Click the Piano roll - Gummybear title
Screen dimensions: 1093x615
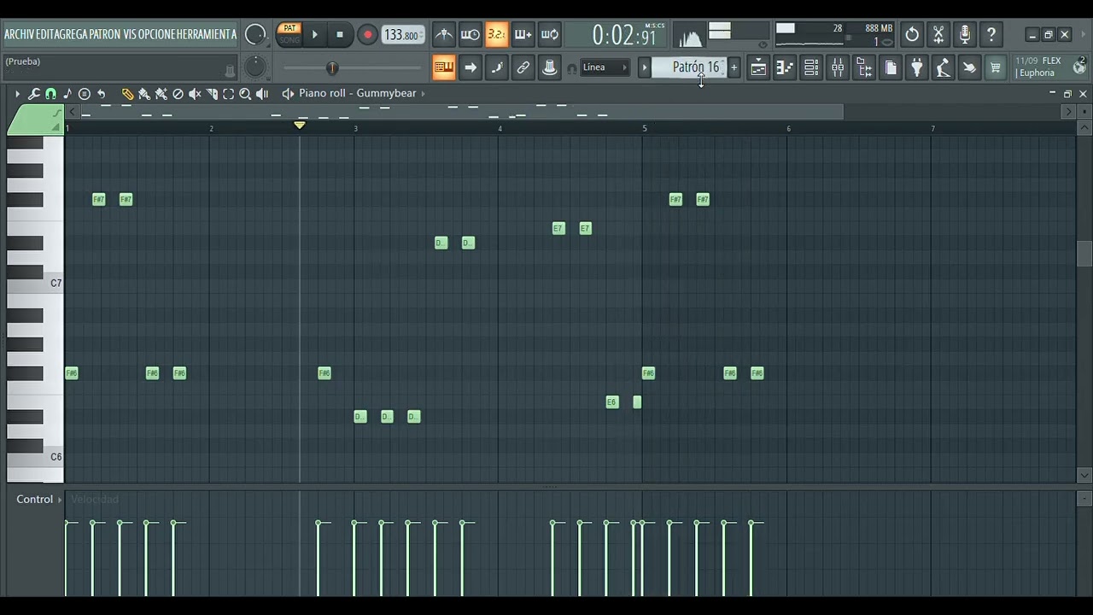coord(357,93)
